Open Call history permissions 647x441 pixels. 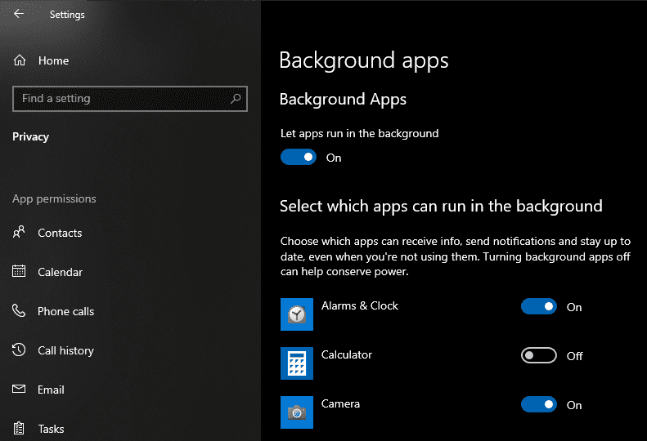click(x=66, y=350)
